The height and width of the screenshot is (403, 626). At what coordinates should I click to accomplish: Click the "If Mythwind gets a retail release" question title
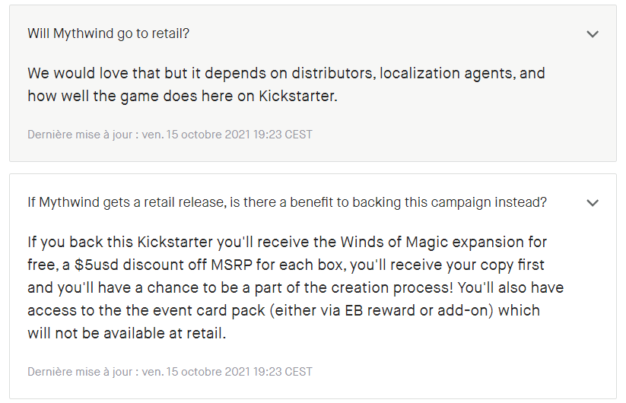pos(287,202)
